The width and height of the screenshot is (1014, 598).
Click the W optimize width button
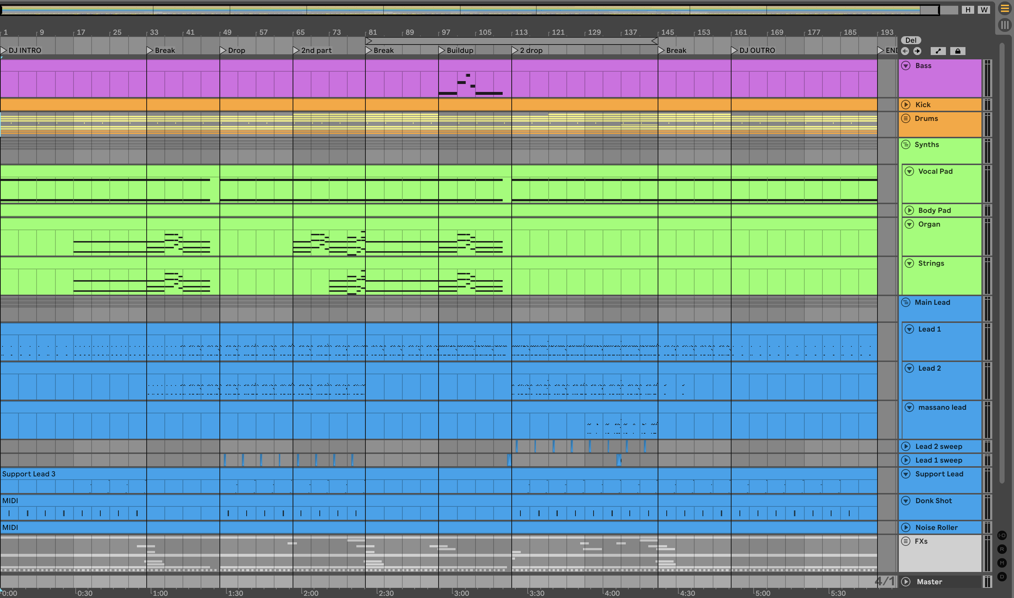pos(984,10)
